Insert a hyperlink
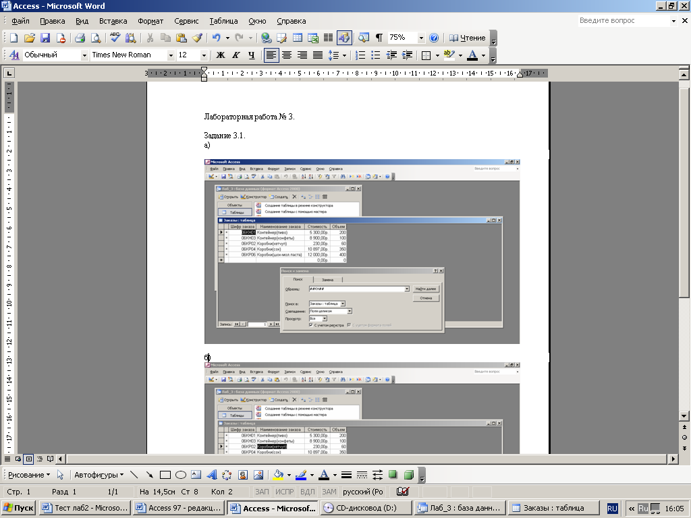This screenshot has width=691, height=518. [x=266, y=38]
